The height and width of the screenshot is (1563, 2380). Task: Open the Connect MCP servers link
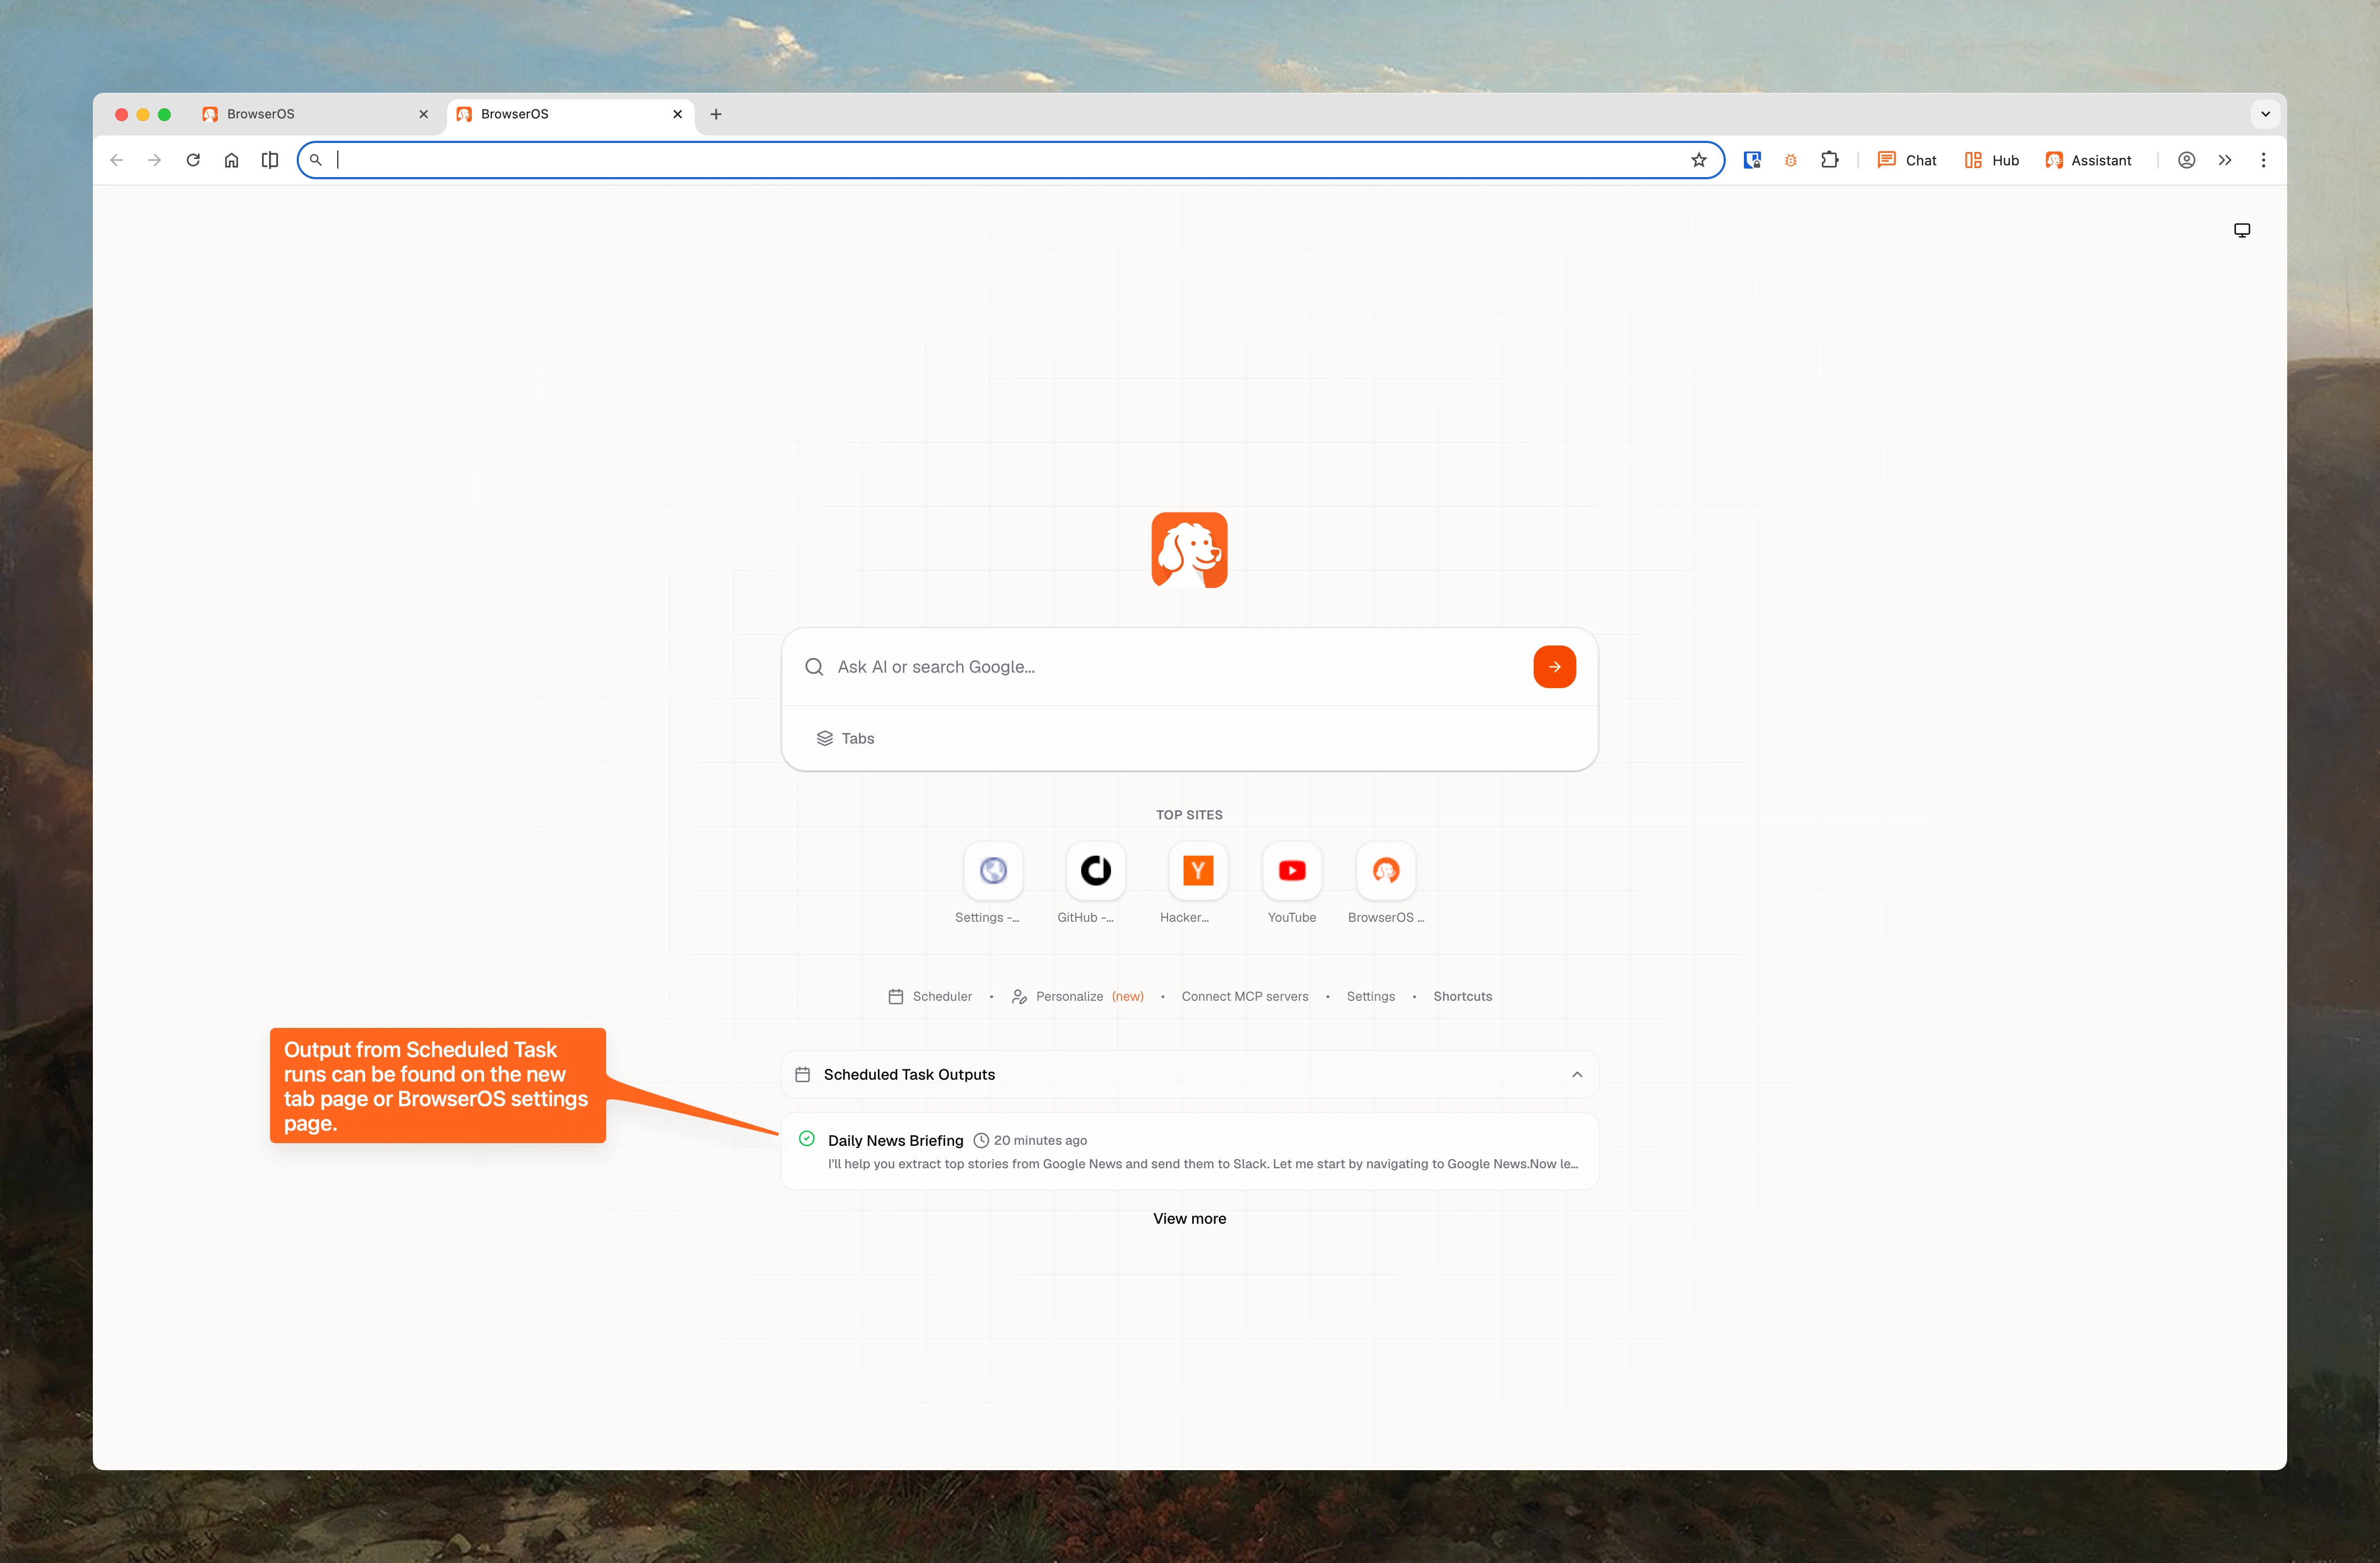(1244, 996)
